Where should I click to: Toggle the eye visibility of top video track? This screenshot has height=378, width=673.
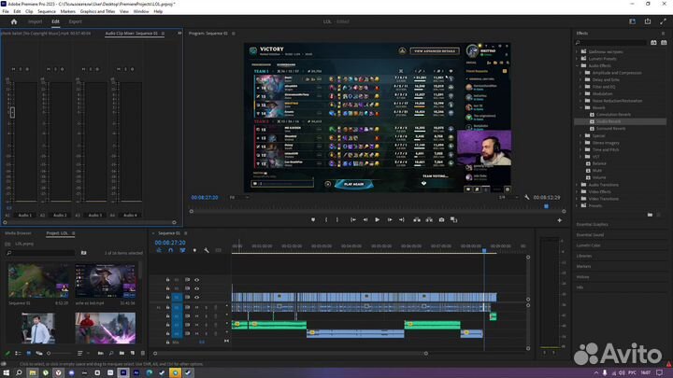coord(196,279)
